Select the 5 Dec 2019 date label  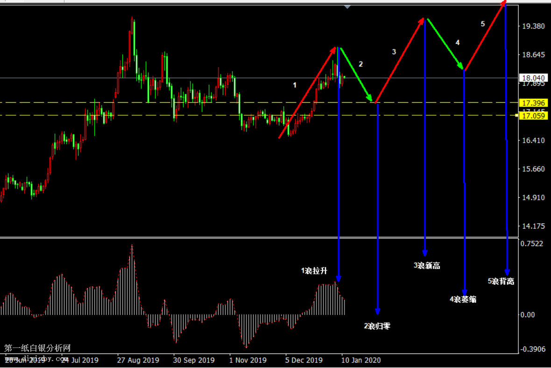(304, 360)
